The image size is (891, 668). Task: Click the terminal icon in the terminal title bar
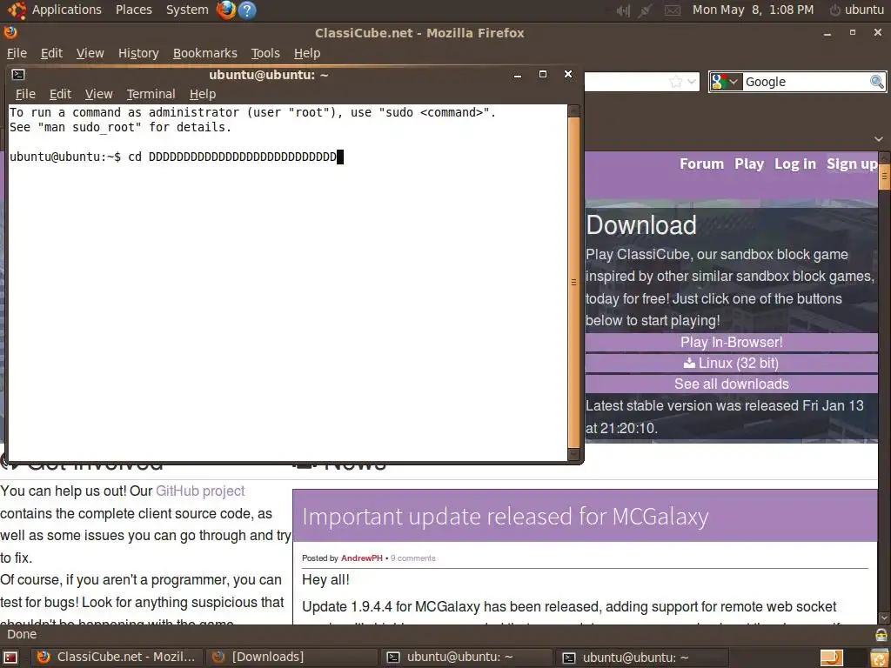18,75
